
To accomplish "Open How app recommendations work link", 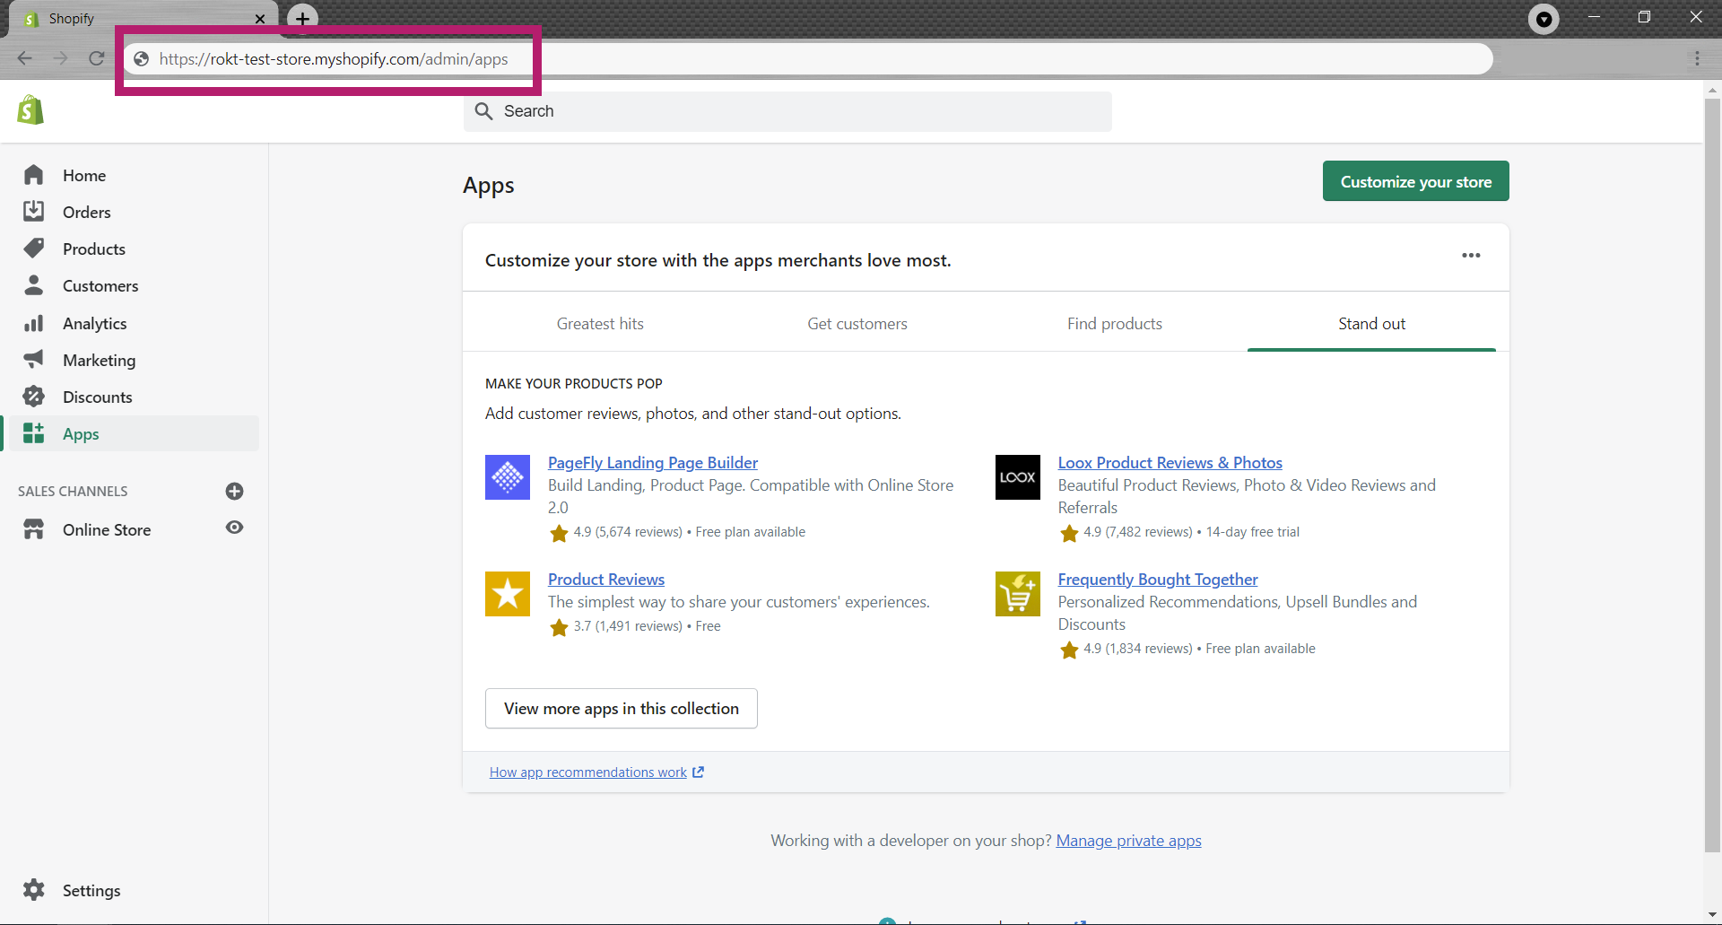I will point(596,772).
